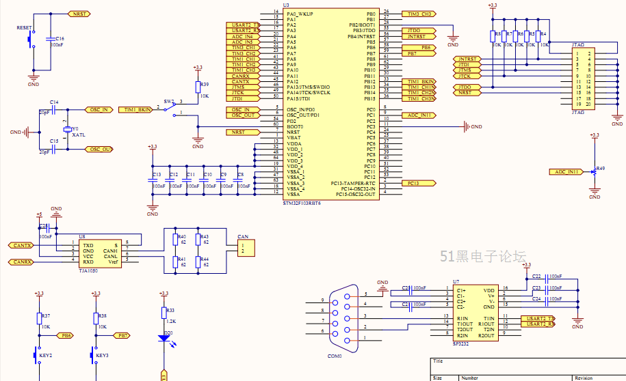Select the 1.2K resistor R33
This screenshot has height=381, width=626.
click(164, 313)
